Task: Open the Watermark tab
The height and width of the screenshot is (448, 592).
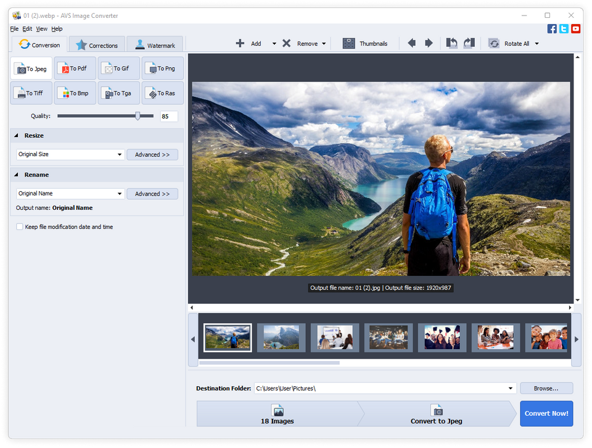Action: pos(155,45)
